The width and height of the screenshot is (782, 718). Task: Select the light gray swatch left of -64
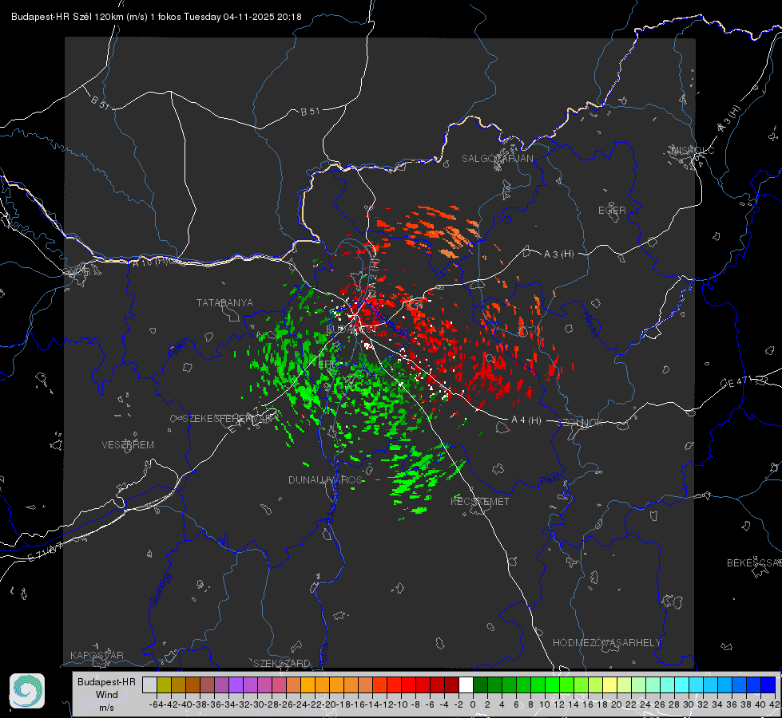(149, 684)
